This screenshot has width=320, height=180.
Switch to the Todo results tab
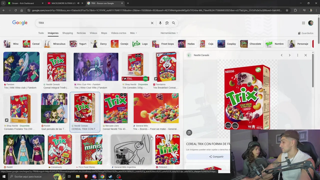[41, 33]
